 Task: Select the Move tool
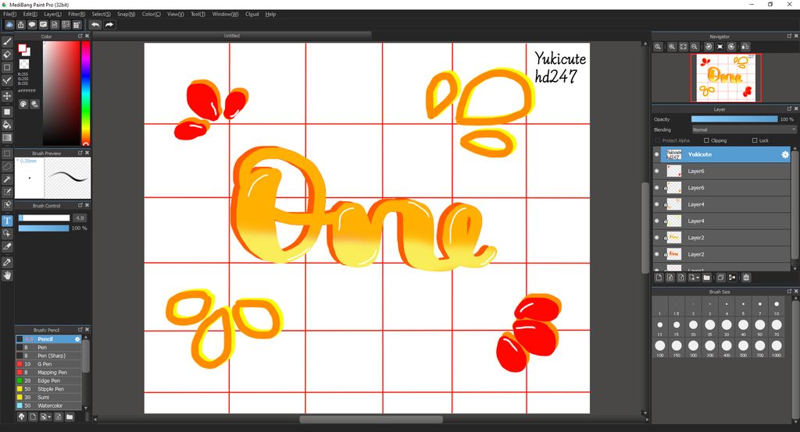(x=7, y=96)
